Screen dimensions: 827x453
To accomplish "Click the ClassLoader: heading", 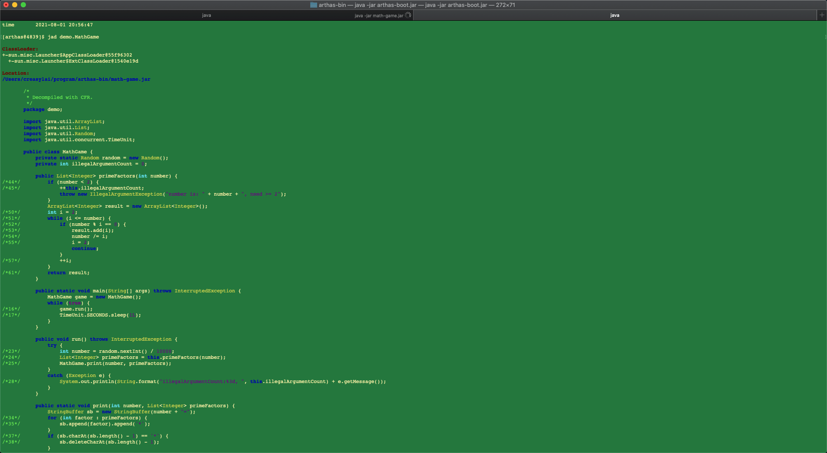I will click(20, 49).
